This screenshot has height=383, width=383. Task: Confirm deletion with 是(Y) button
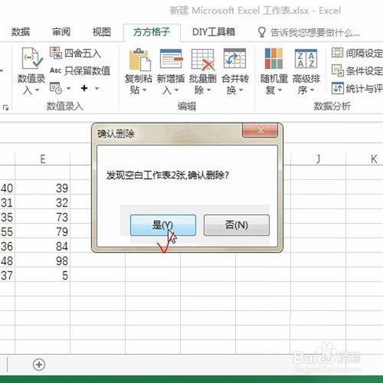coord(163,225)
